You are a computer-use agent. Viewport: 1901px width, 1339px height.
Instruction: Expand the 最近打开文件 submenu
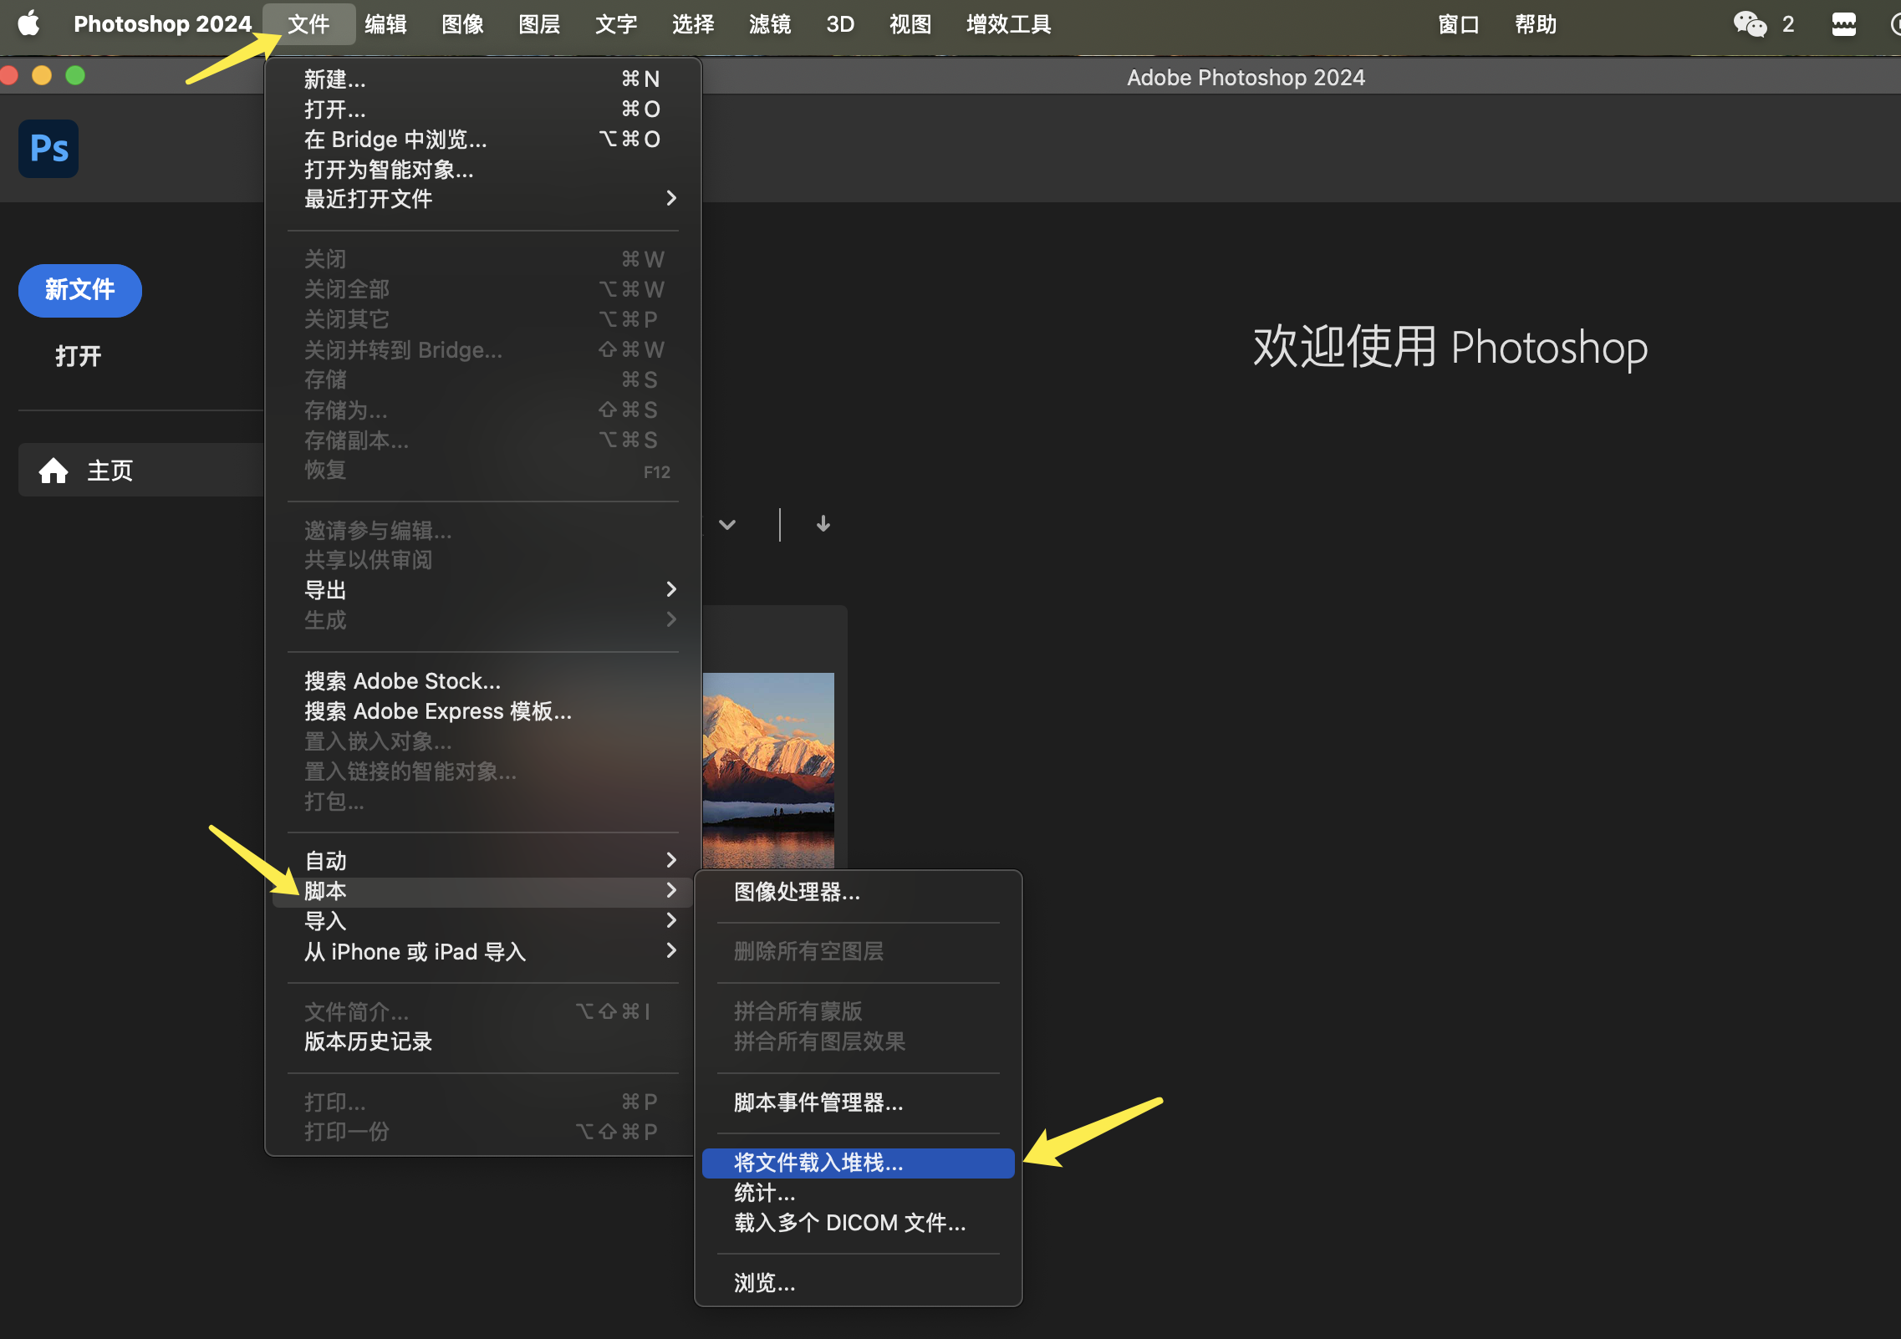coord(482,199)
